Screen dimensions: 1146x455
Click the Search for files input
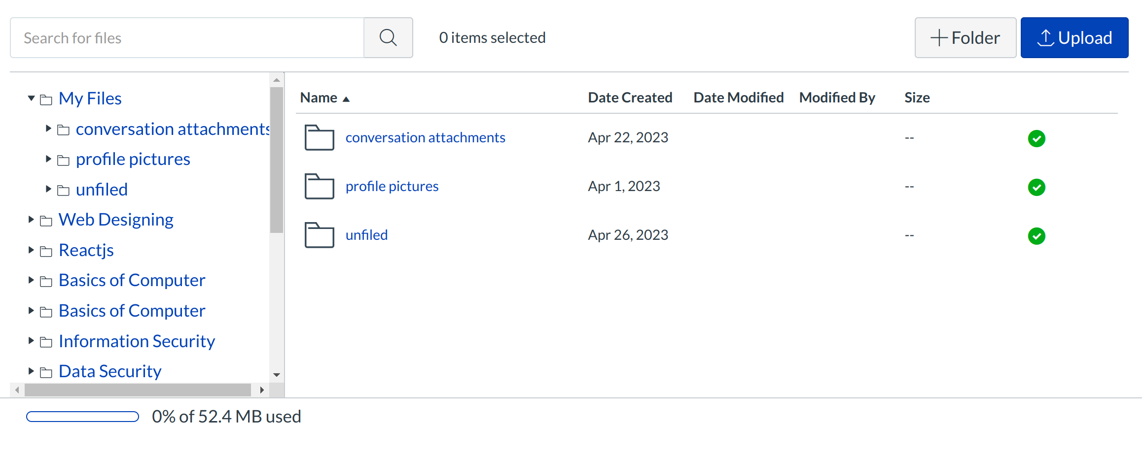pos(187,38)
